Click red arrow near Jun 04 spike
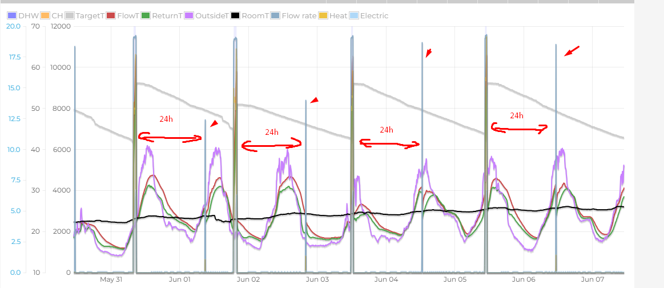The image size is (664, 288). click(429, 53)
